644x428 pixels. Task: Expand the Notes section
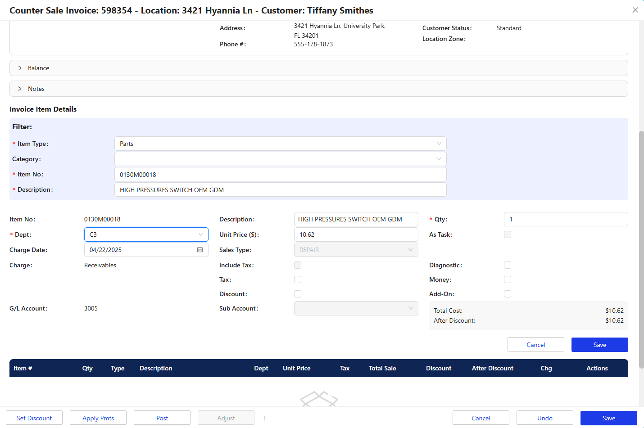319,89
